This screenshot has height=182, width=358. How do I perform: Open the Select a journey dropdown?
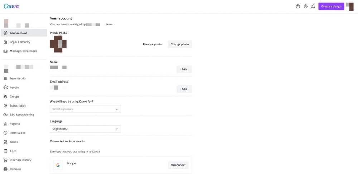(86, 109)
